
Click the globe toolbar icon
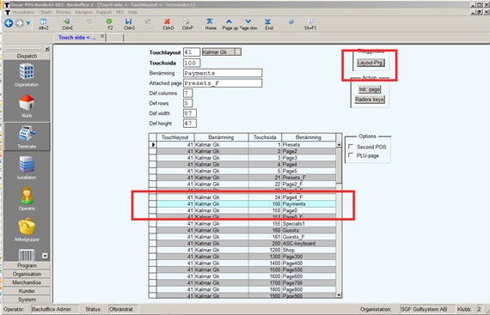click(291, 21)
